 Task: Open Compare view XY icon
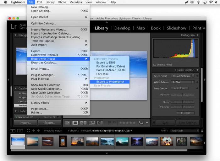pos(83,123)
